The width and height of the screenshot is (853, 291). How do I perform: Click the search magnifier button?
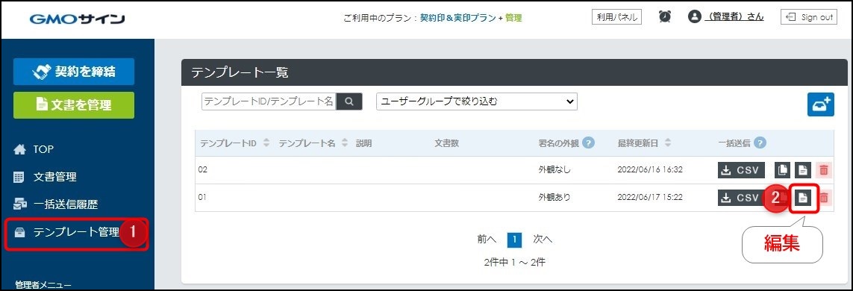click(349, 101)
